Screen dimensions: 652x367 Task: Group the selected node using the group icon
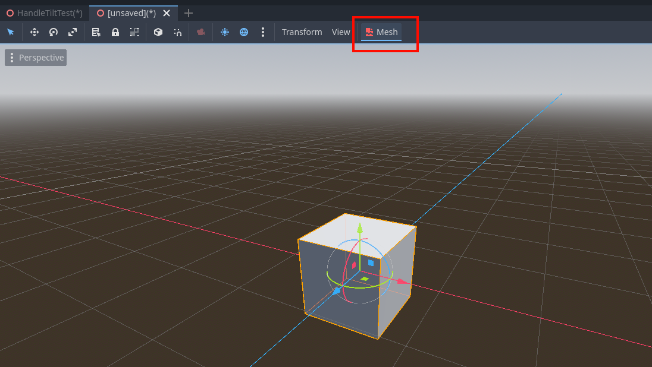tap(134, 32)
